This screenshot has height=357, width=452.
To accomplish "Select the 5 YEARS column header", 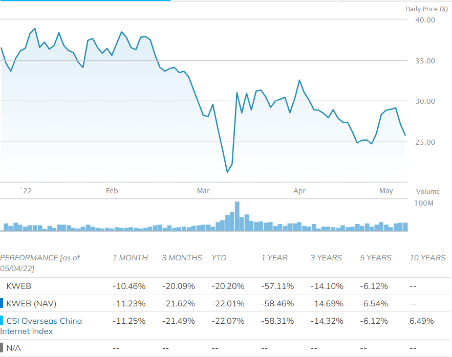I will click(375, 258).
